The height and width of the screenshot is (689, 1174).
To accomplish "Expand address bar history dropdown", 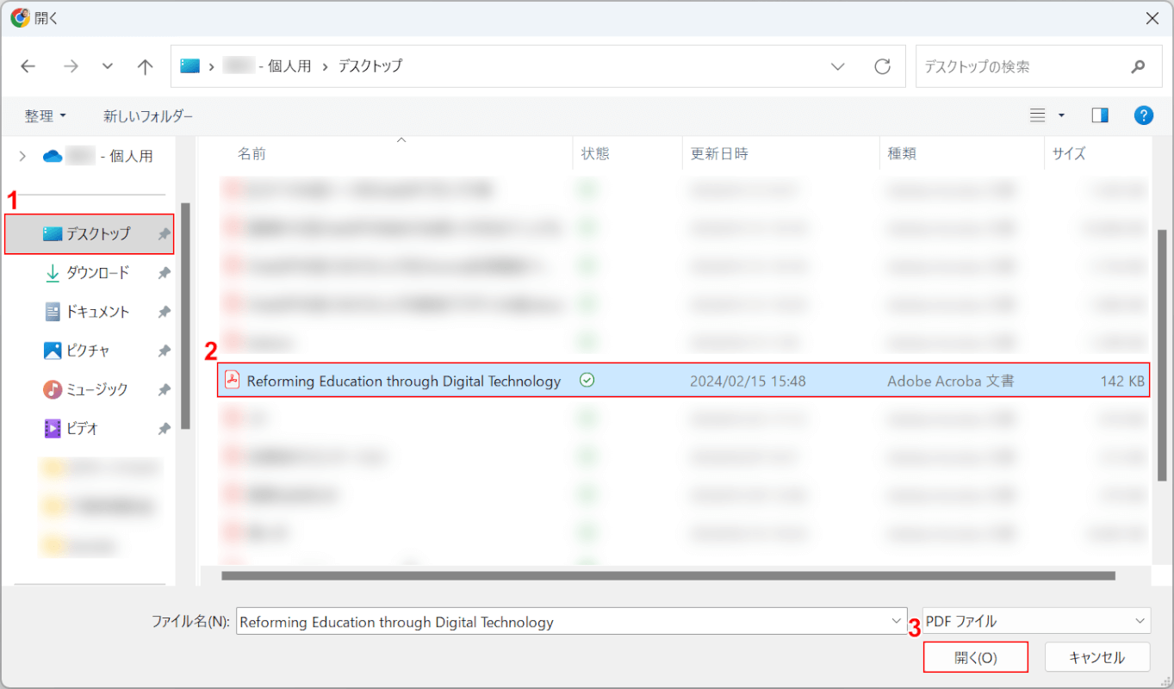I will click(x=837, y=66).
